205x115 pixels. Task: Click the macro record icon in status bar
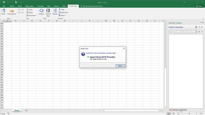coord(9,114)
